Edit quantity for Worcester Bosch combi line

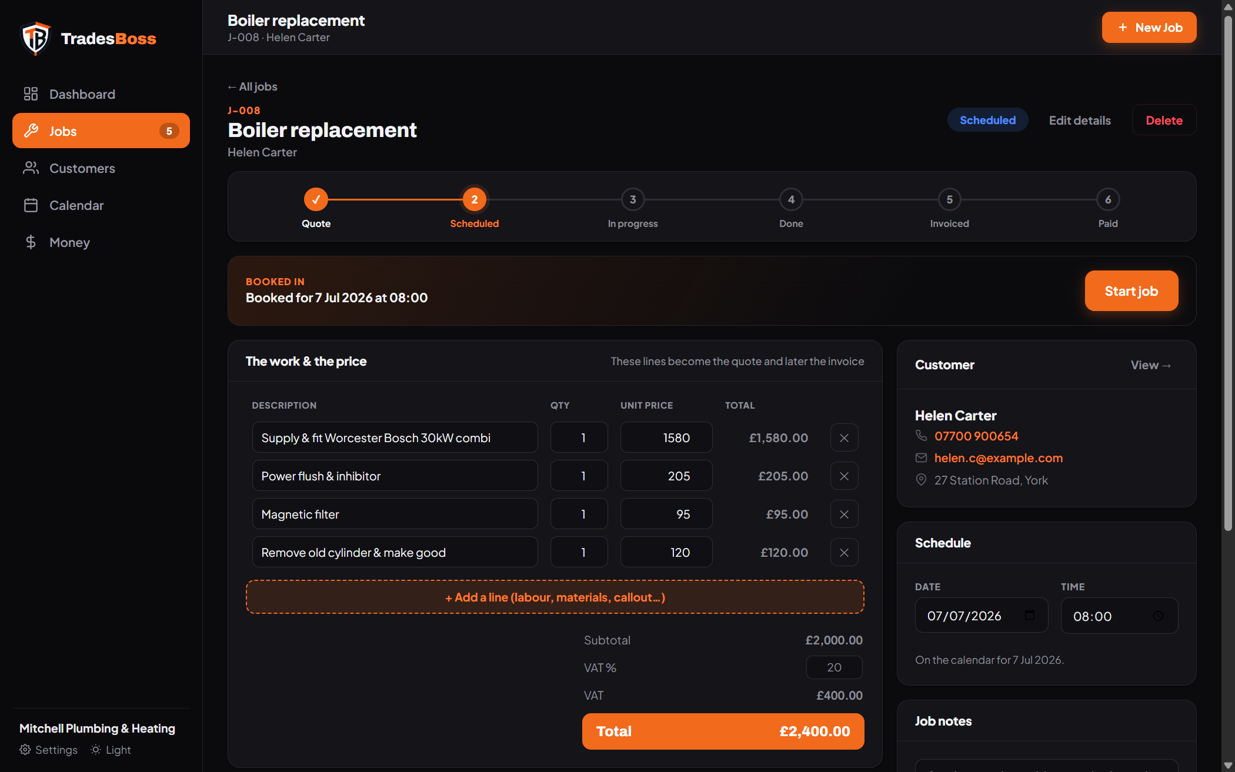coord(579,437)
